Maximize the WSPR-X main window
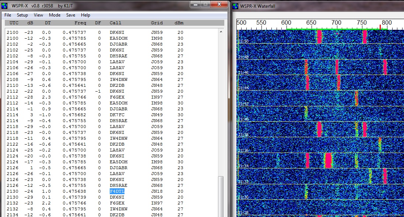 tap(205, 4)
